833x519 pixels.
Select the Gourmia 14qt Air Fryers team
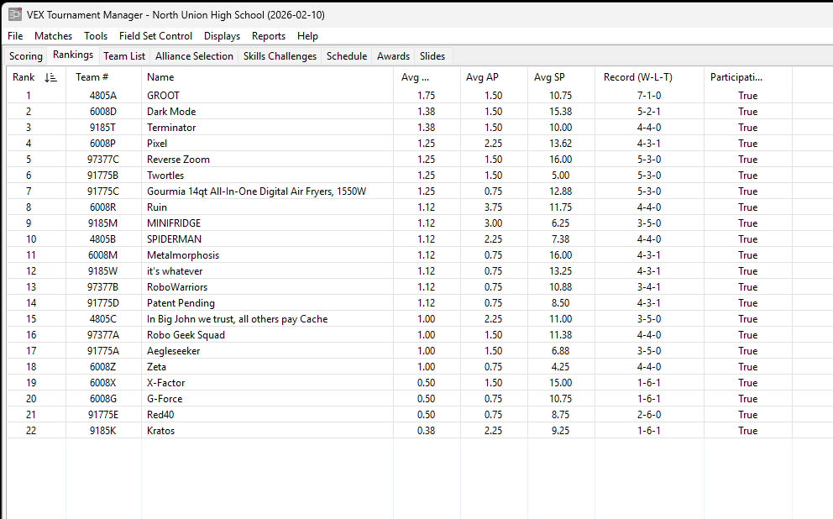point(257,191)
